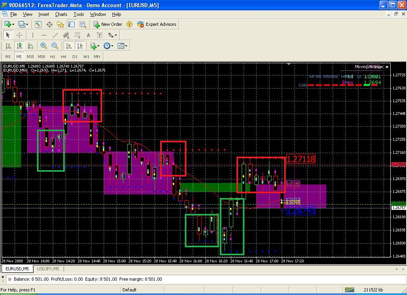The width and height of the screenshot is (407, 295).
Task: Launch the Strategy Tester
Action: click(83, 24)
